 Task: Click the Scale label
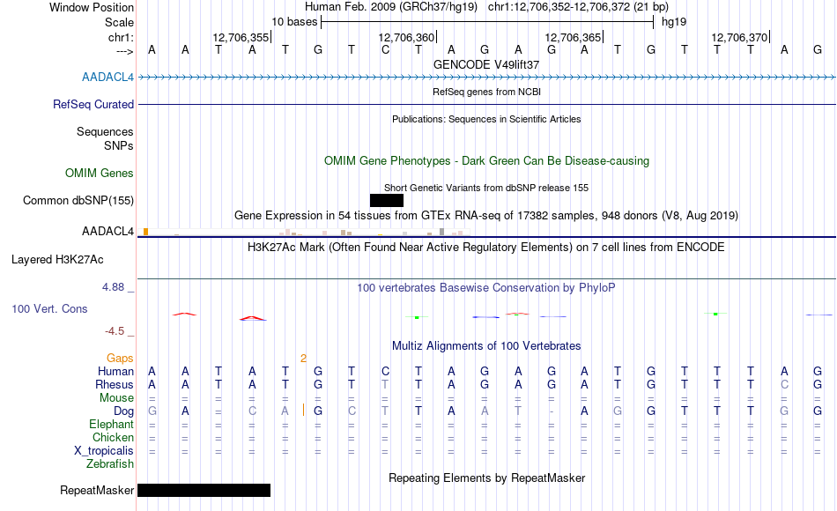(x=119, y=22)
